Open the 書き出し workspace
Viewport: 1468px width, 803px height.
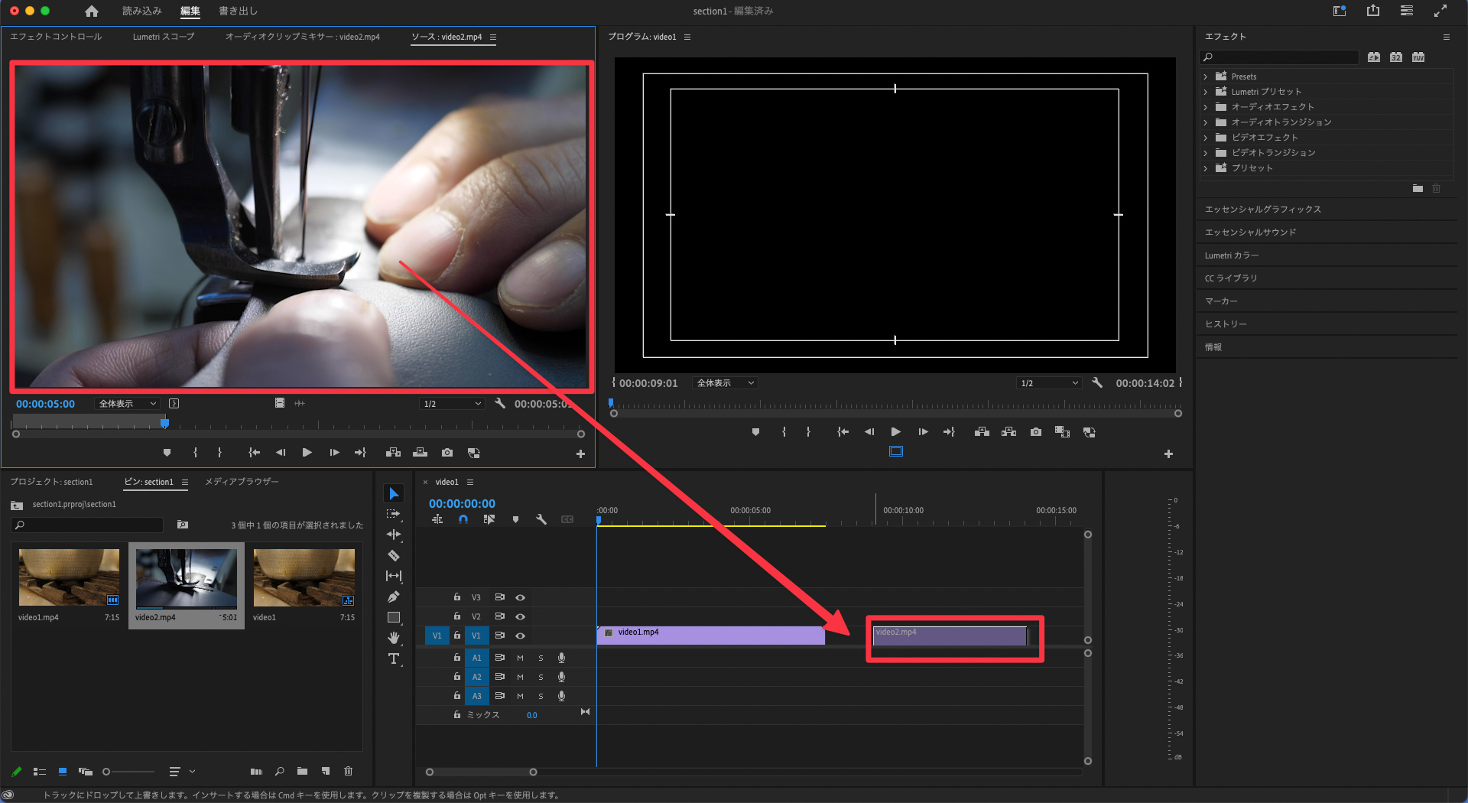(x=238, y=11)
